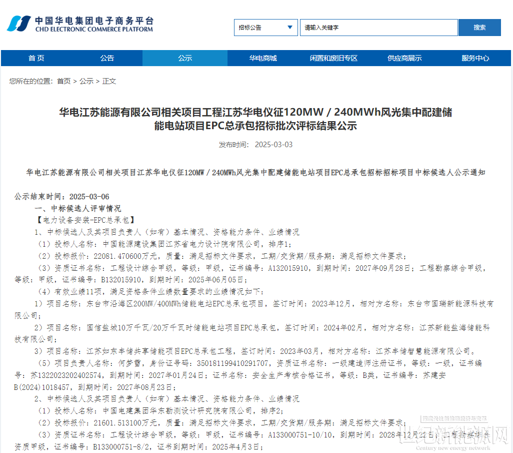513x453 pixels.
Task: Open the 服务中心 navigation tab
Action: click(x=475, y=58)
